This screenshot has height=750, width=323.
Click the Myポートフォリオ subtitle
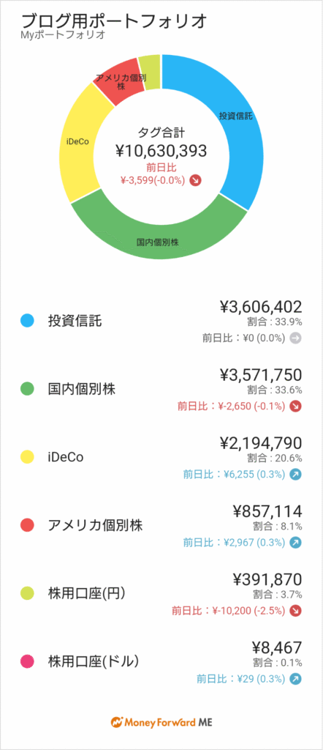63,34
